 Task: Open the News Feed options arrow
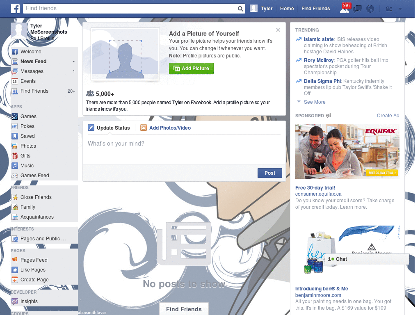pyautogui.click(x=73, y=62)
